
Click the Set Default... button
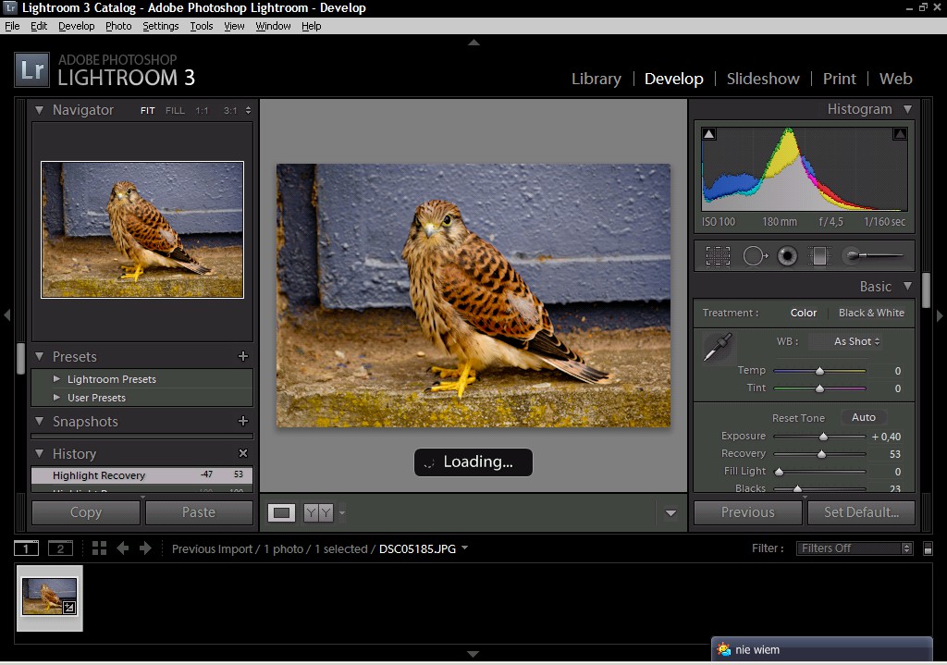[861, 512]
